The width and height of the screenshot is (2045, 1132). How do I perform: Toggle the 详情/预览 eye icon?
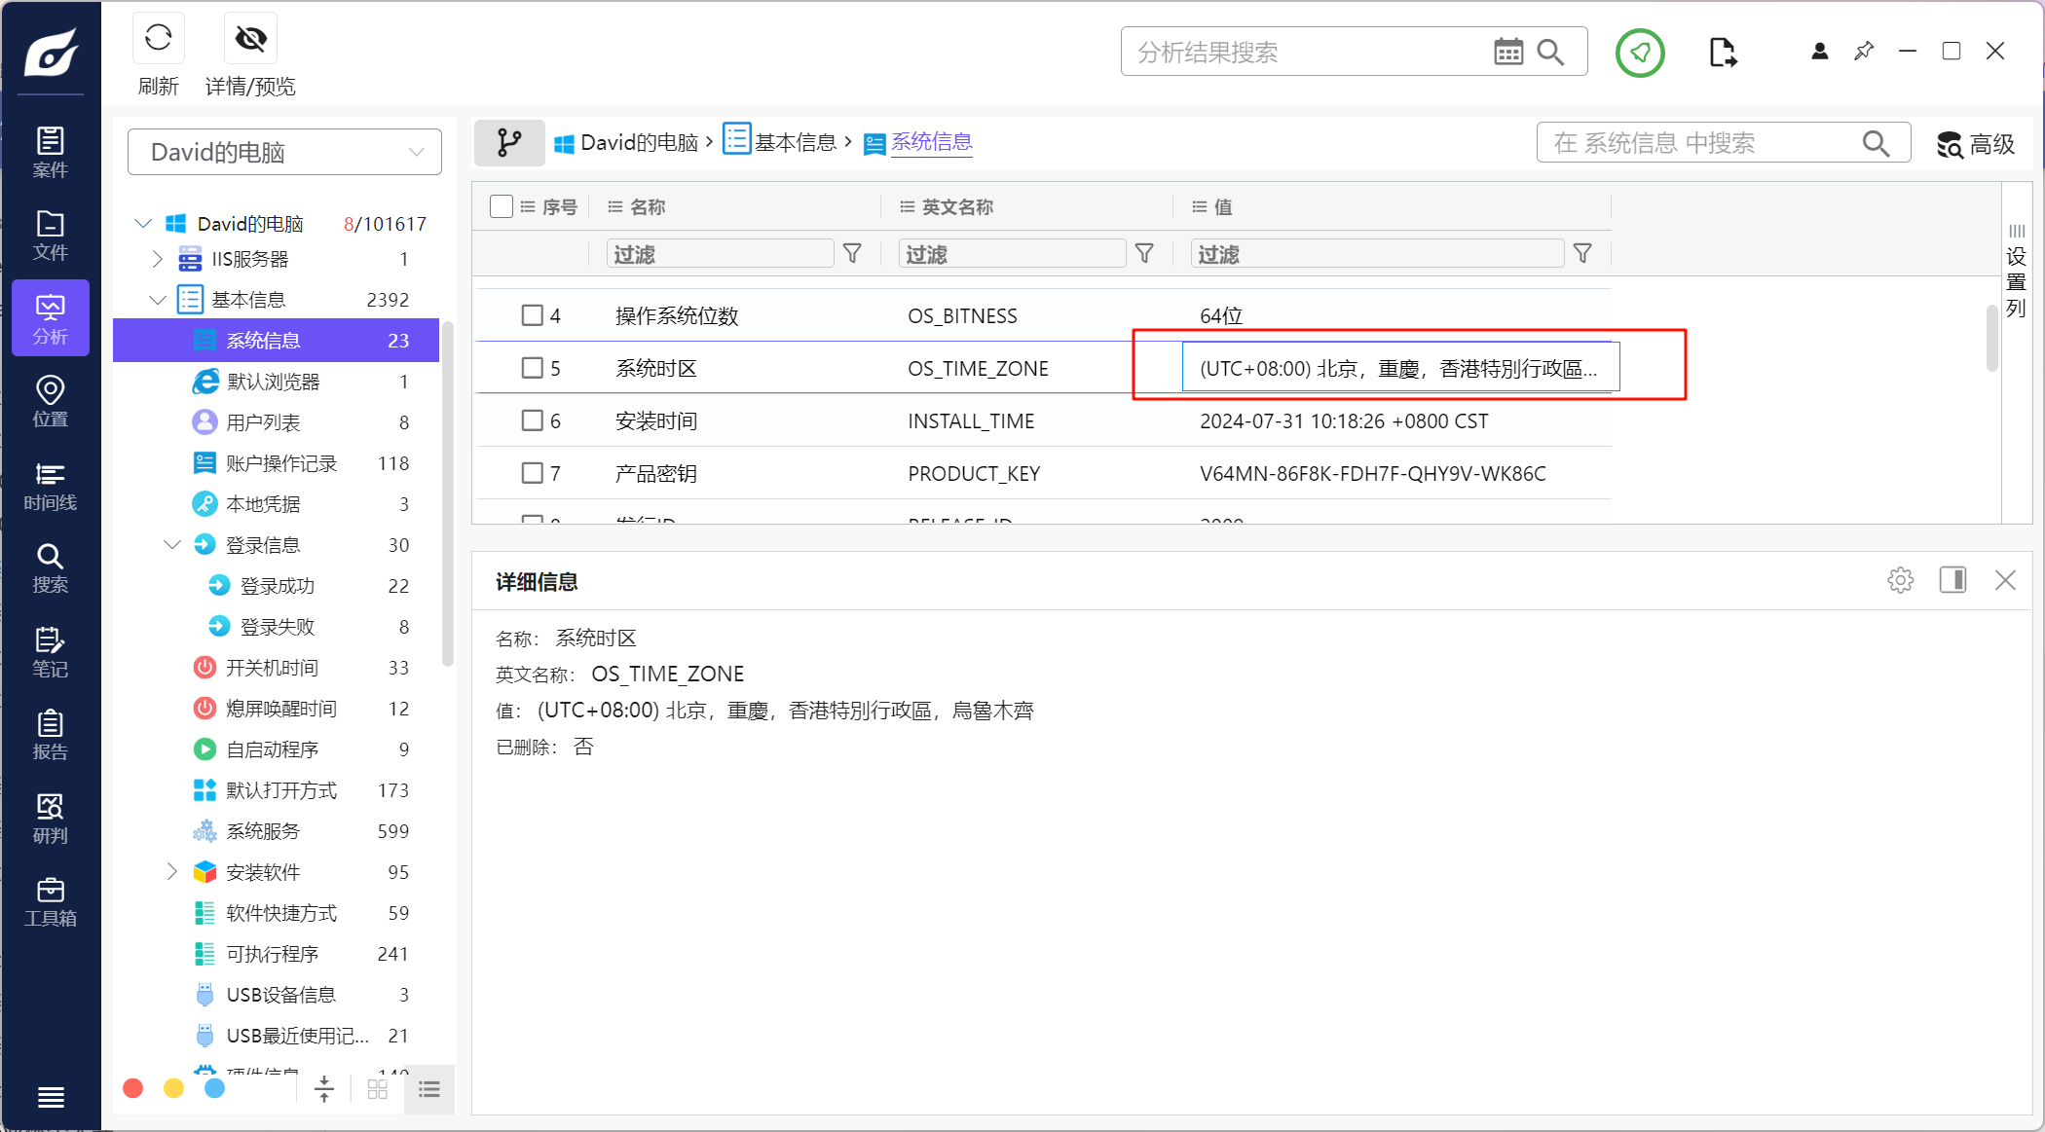click(250, 38)
